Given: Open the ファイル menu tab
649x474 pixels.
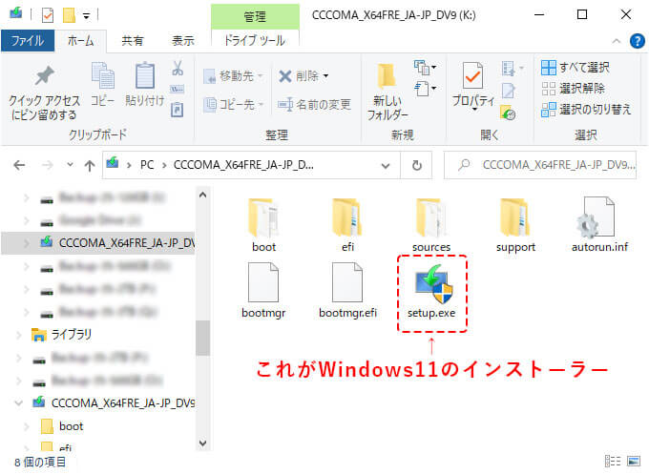Looking at the screenshot, I should pos(28,41).
